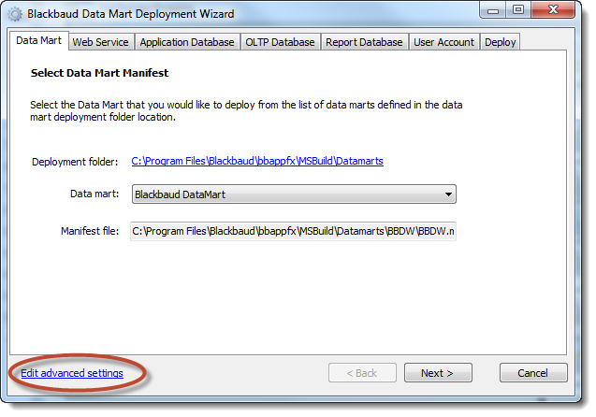Switch to the Data Mart tab
The width and height of the screenshot is (596, 417).
(38, 40)
